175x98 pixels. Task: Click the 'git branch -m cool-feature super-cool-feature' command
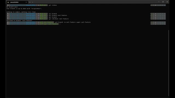click(x=73, y=22)
